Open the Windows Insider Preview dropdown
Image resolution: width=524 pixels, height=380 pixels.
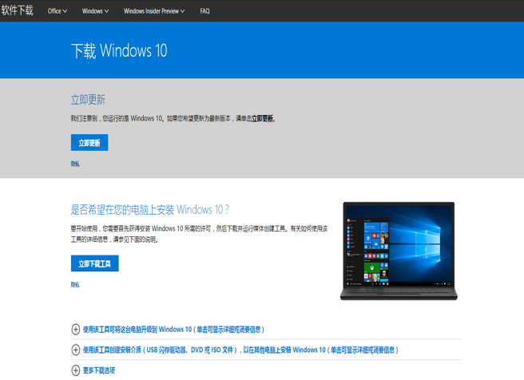pyautogui.click(x=154, y=11)
